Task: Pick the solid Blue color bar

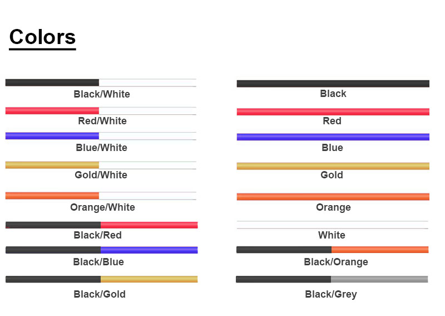Action: tap(333, 137)
